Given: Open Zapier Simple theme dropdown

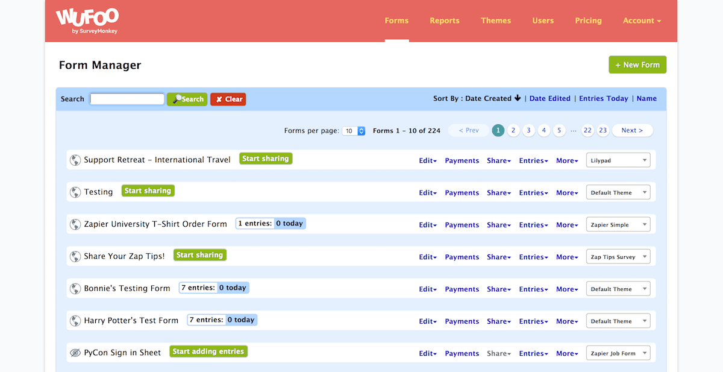Looking at the screenshot, I should coord(619,224).
